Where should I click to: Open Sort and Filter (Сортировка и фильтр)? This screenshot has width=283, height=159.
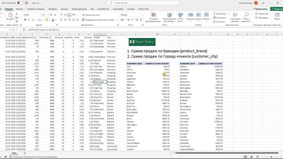tap(235, 17)
